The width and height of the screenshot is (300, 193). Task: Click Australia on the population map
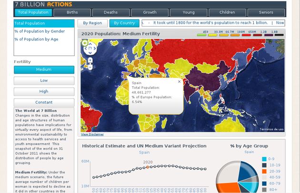[230, 125]
